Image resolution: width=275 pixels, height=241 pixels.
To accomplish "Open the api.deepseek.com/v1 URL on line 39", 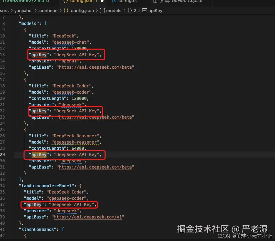I will coord(88,217).
